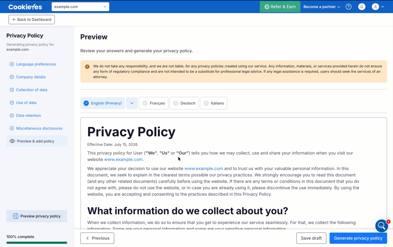This screenshot has width=393, height=247.
Task: Click the eye icon beside Preview & add policy
Action: point(12,141)
